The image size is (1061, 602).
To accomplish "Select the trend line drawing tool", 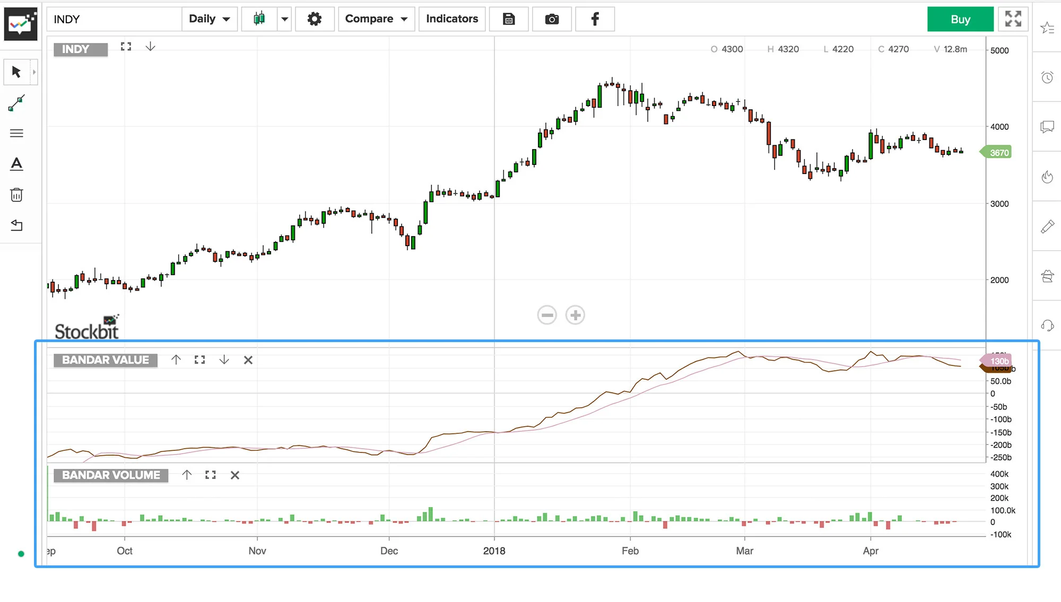I will (16, 103).
